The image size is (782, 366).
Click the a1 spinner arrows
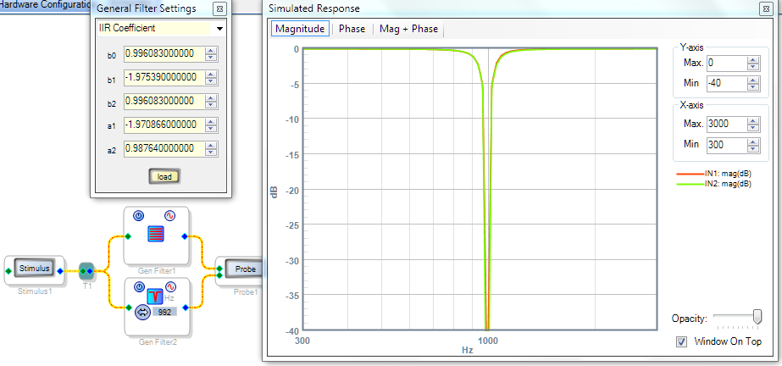212,125
